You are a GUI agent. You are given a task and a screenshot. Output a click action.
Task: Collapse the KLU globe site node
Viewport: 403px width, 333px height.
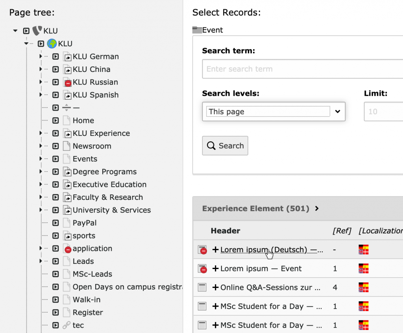tap(26, 44)
